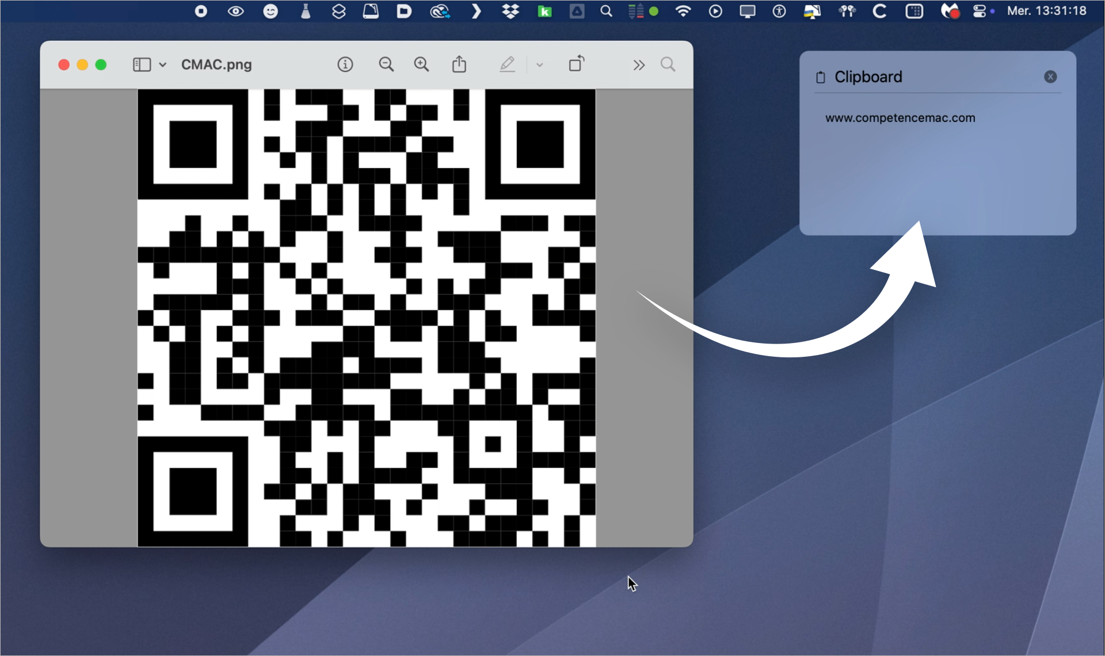
Task: Open the image Info inspector
Action: coord(345,64)
